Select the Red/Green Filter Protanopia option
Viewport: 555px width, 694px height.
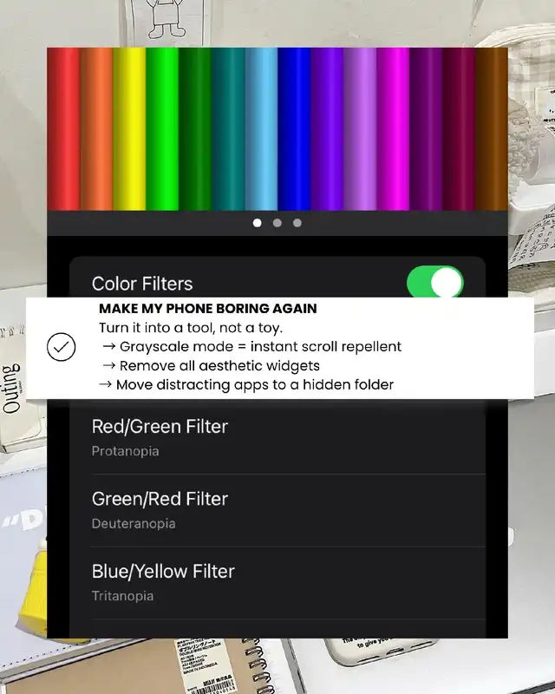pyautogui.click(x=277, y=438)
